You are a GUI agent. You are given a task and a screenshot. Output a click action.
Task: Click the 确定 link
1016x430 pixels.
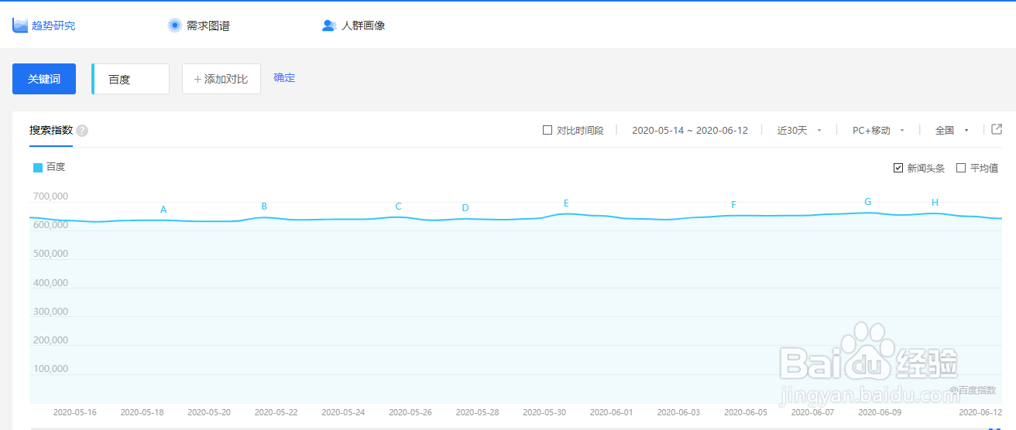(x=284, y=78)
